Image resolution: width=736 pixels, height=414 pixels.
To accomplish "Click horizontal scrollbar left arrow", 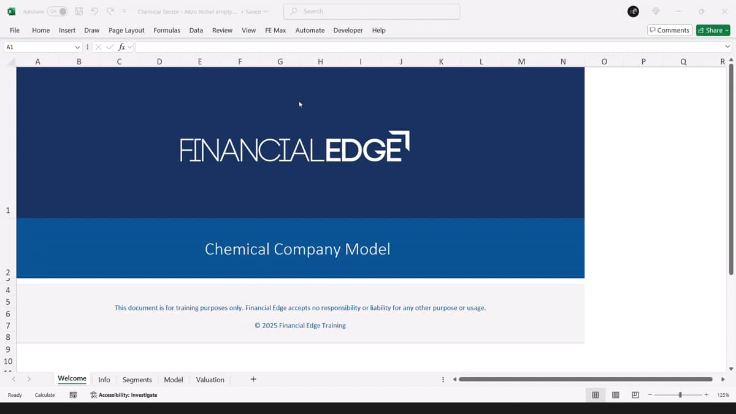I will (x=454, y=380).
